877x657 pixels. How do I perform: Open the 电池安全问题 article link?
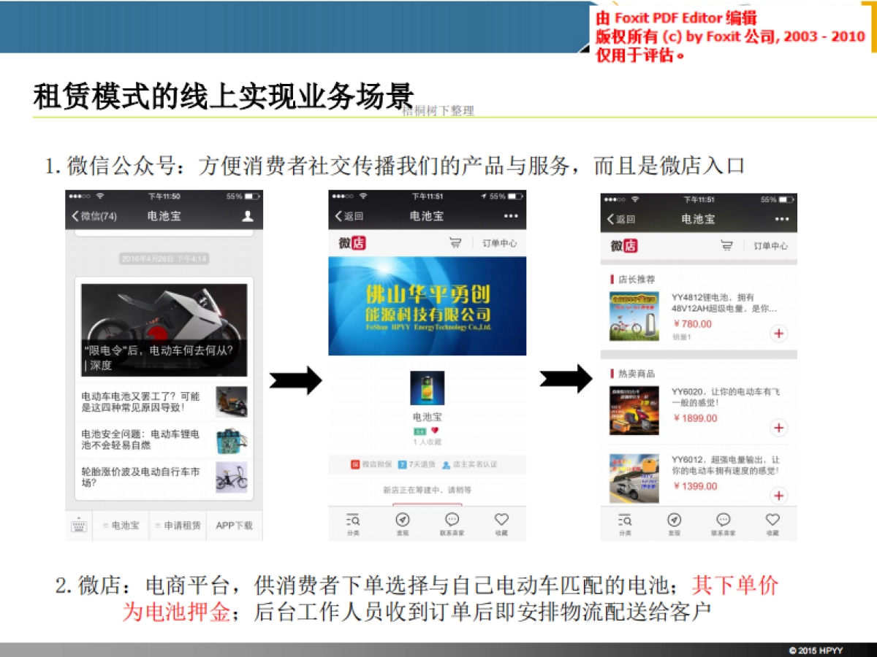click(x=143, y=439)
